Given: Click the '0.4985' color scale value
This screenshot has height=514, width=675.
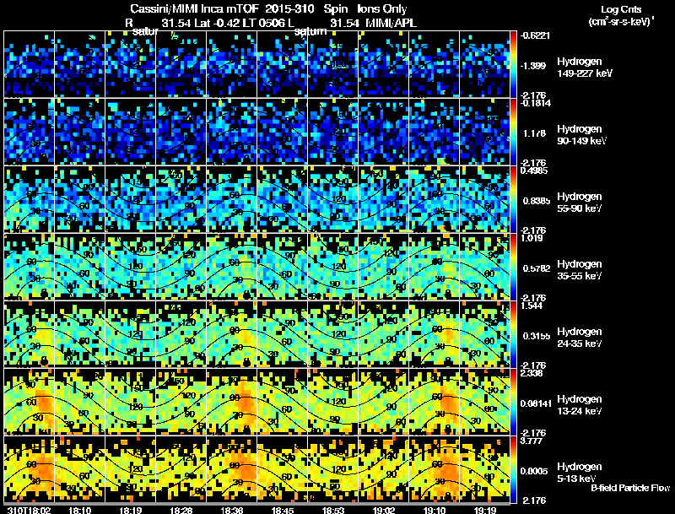Looking at the screenshot, I should 534,170.
